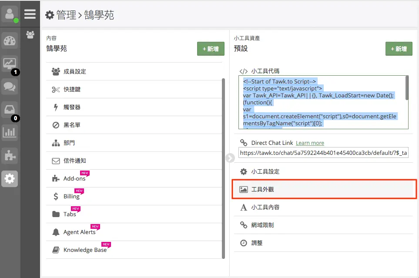Open 成員設定 menu item

pos(134,71)
